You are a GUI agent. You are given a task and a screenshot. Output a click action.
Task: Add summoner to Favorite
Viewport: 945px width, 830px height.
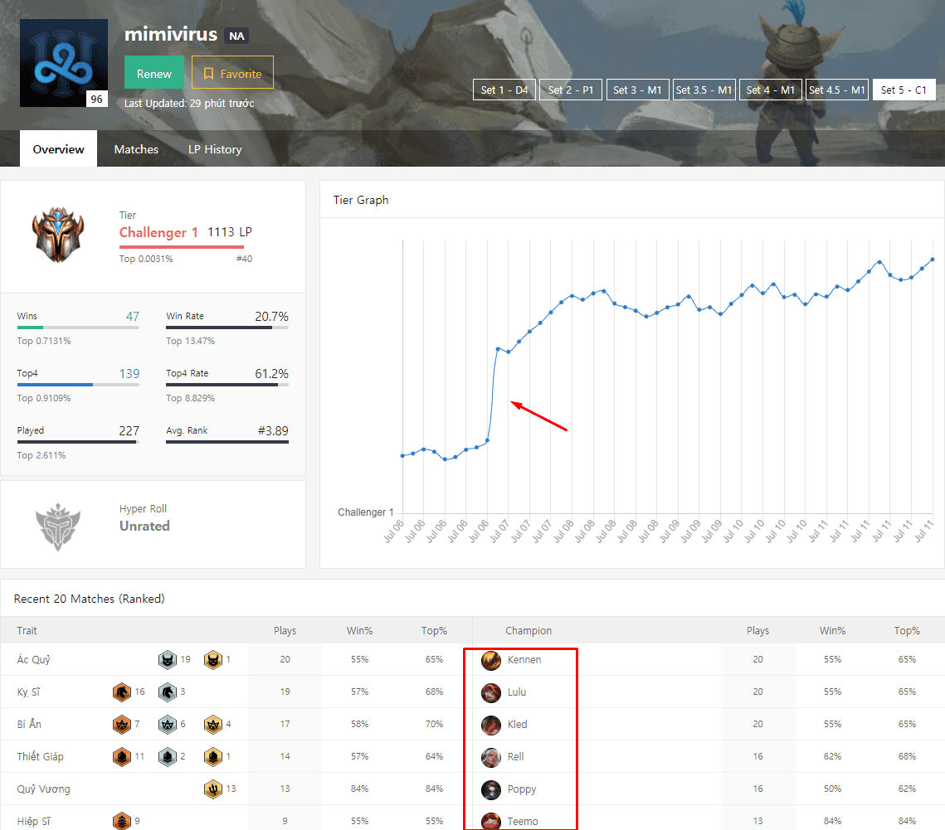[232, 73]
